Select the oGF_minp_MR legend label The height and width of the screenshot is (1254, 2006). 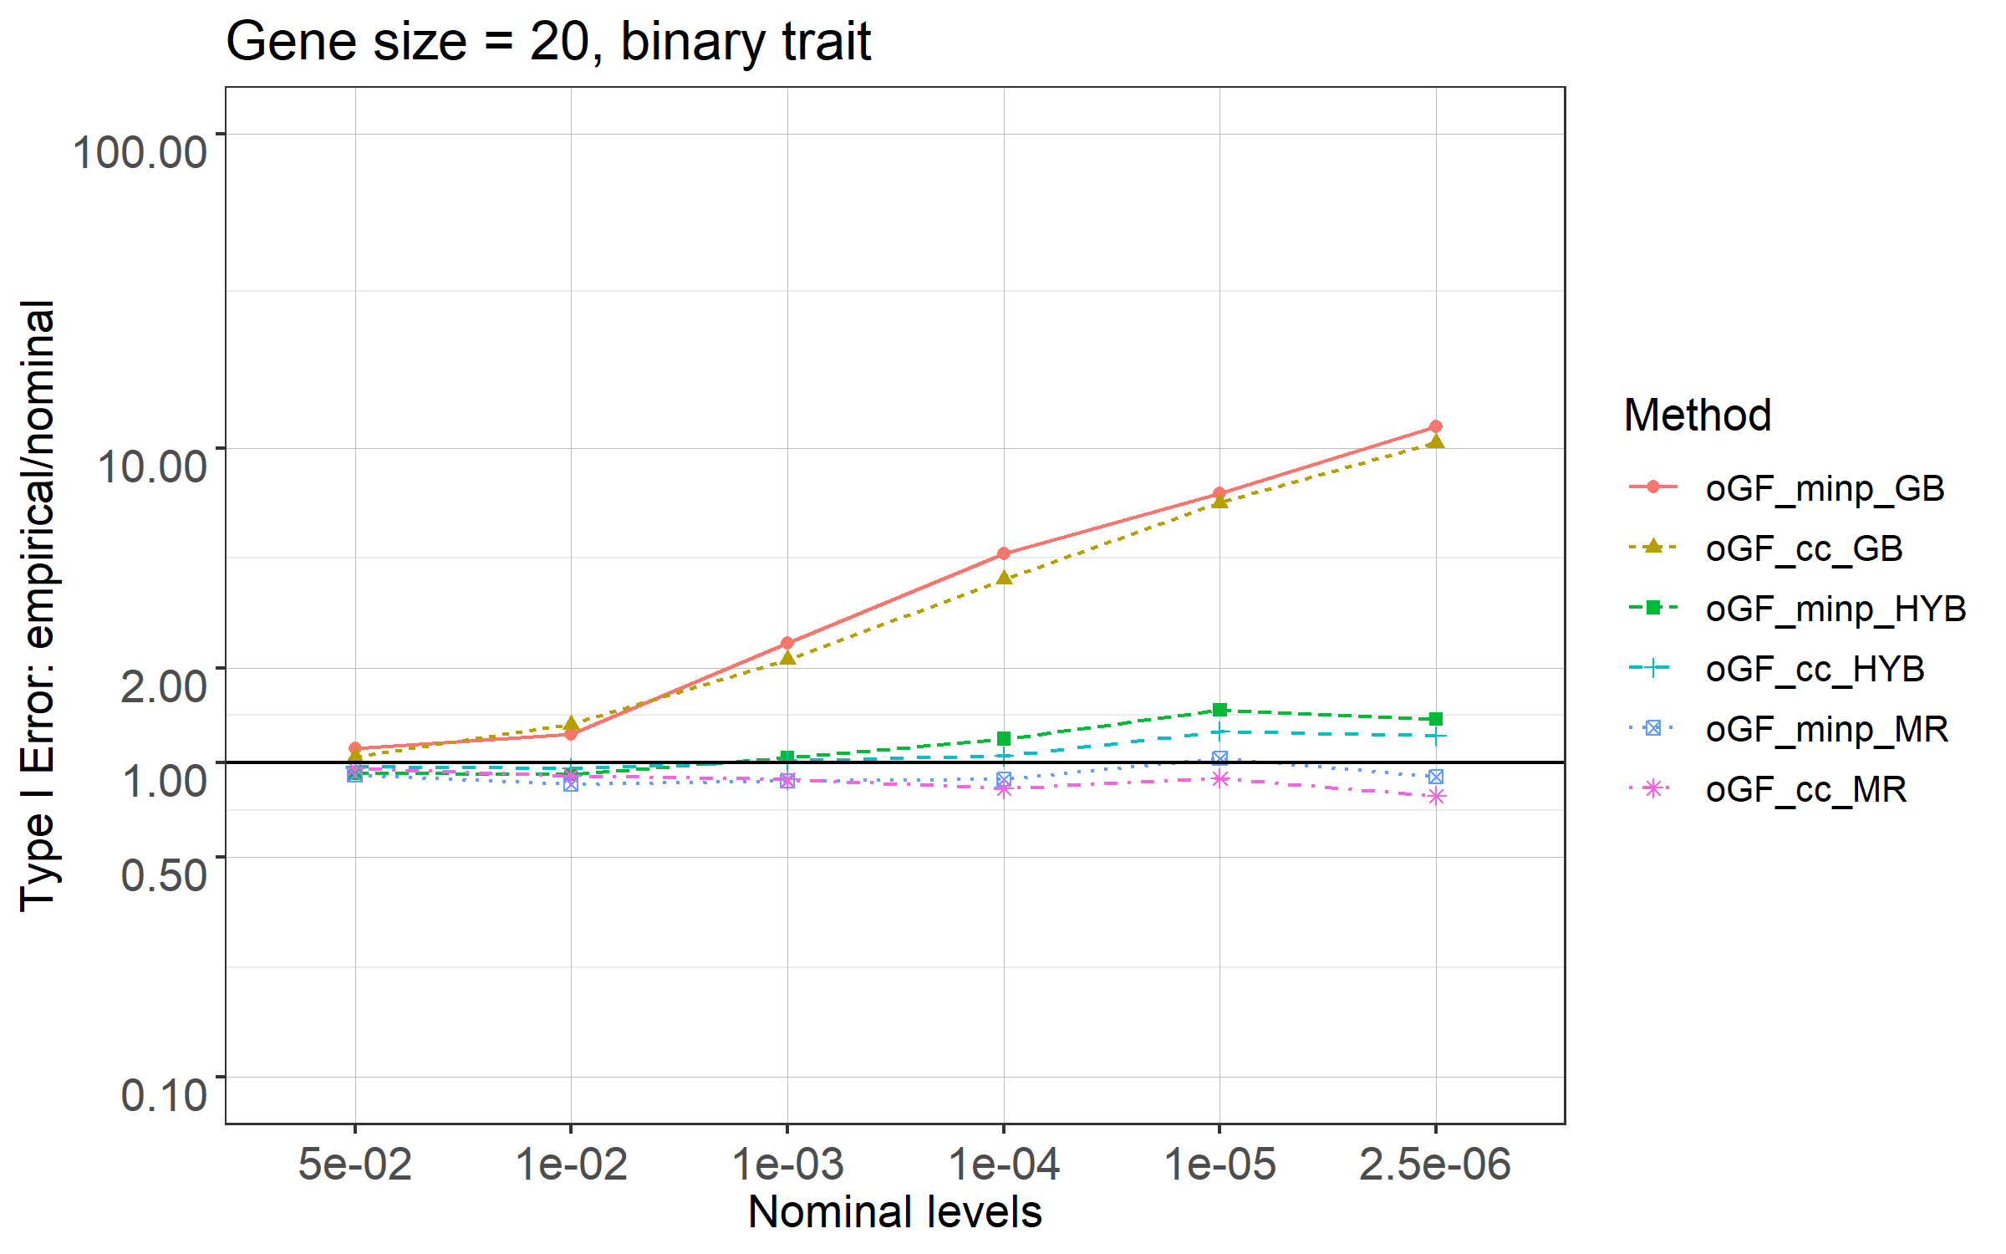(x=1826, y=730)
